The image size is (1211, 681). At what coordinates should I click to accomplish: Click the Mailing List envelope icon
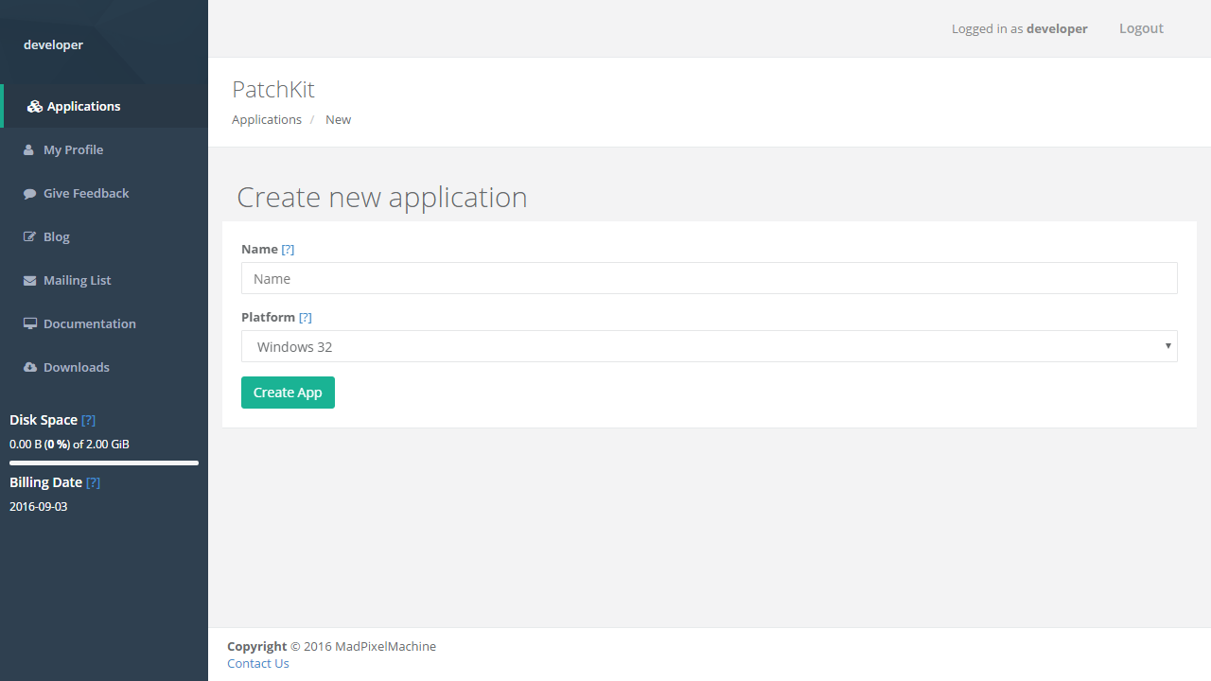(29, 281)
